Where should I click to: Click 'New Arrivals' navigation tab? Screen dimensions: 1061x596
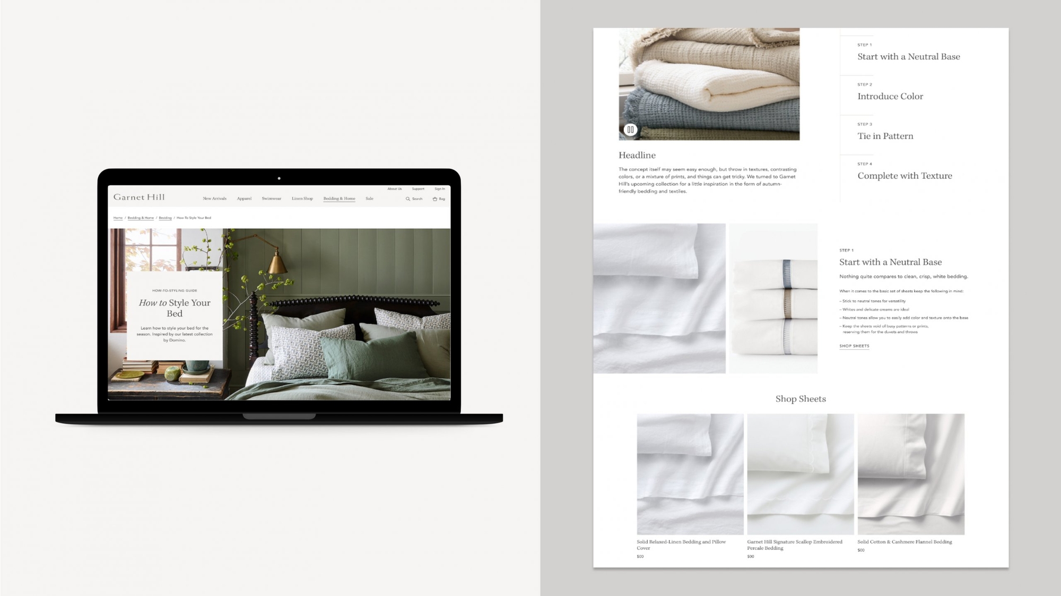point(213,199)
